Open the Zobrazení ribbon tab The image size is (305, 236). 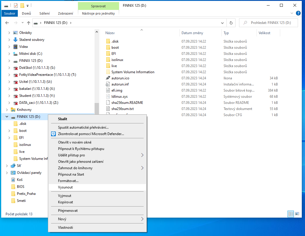[65, 13]
